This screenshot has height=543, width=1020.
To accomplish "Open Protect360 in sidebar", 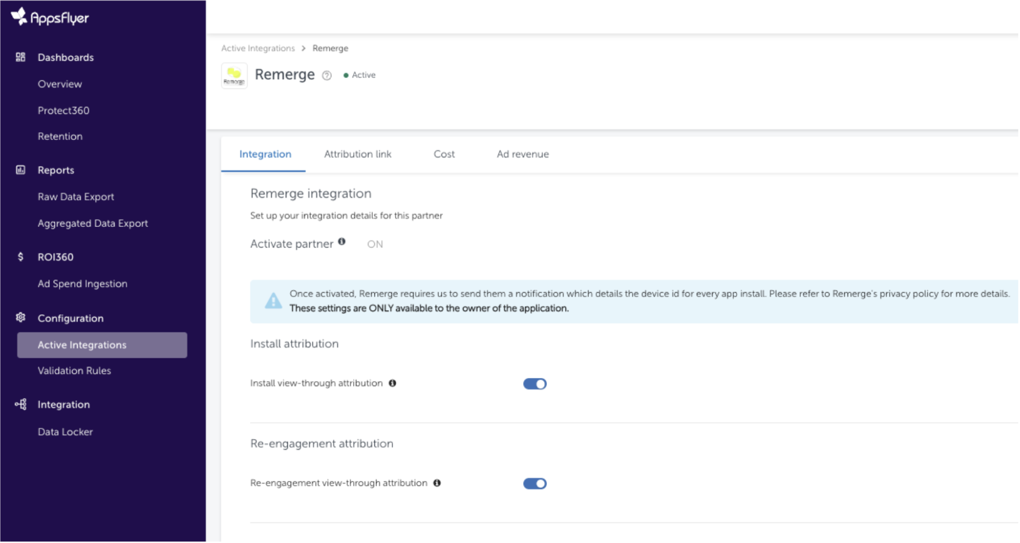I will tap(64, 110).
